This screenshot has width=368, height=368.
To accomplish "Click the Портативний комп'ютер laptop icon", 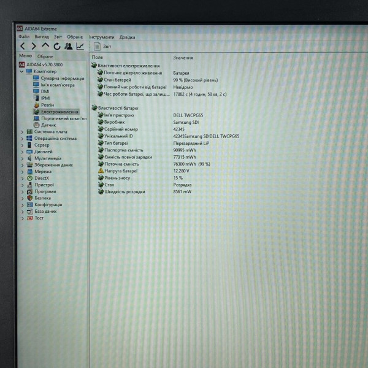I will [36, 118].
